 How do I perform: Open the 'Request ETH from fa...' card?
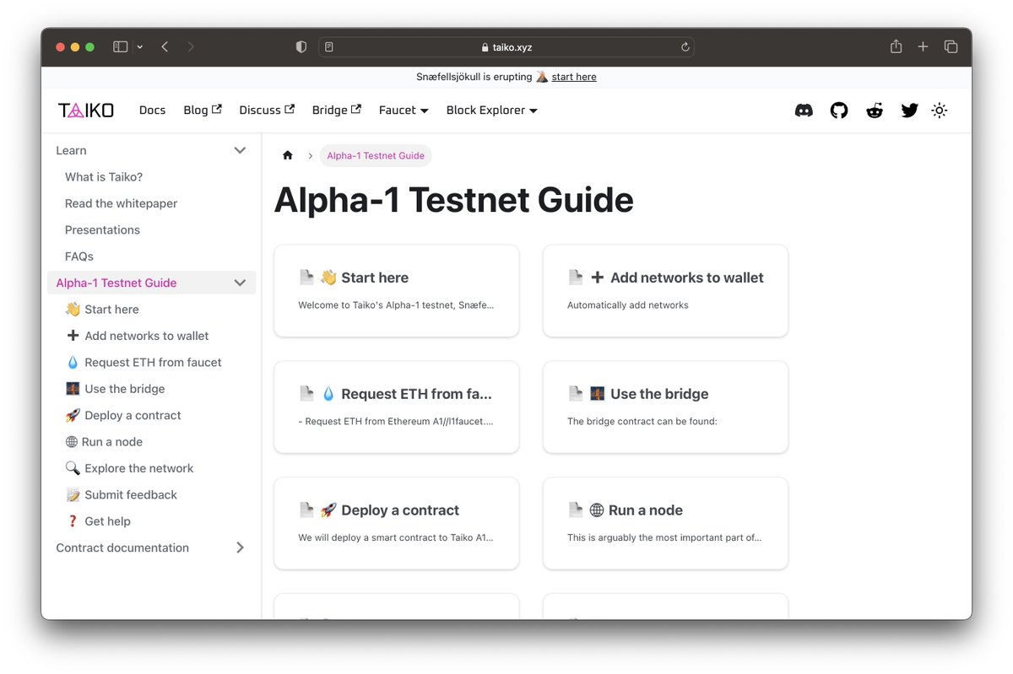pyautogui.click(x=397, y=407)
